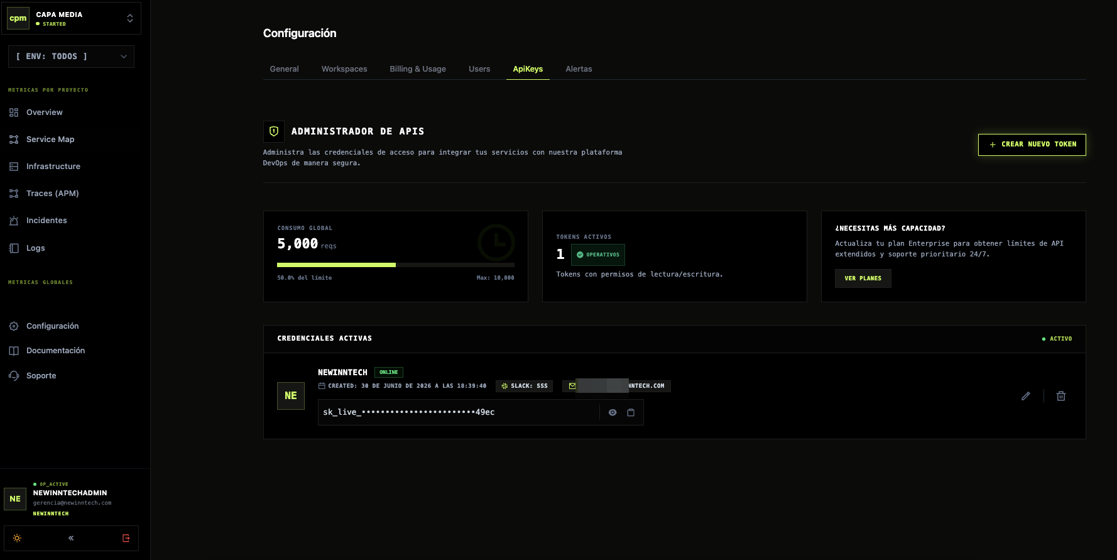Open Incidentes page

point(46,221)
